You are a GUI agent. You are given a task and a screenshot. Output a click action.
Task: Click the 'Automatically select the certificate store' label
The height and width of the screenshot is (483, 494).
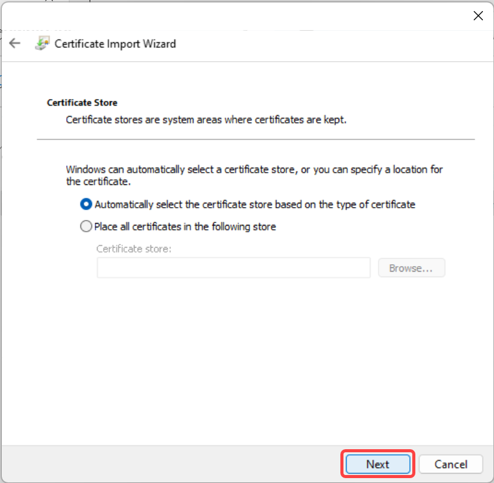pos(255,205)
